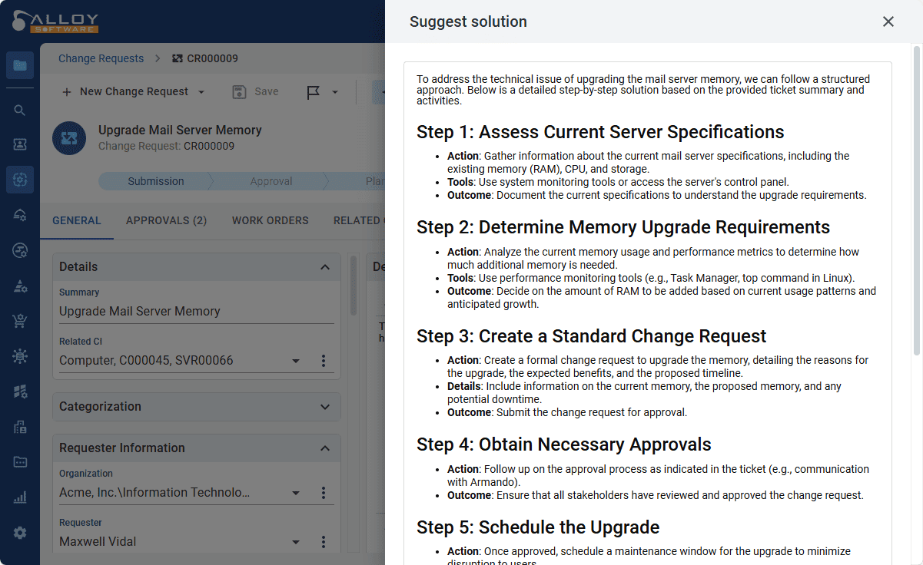Screen dimensions: 923x565
Task: Open the building organization sidebar icon
Action: pos(20,427)
